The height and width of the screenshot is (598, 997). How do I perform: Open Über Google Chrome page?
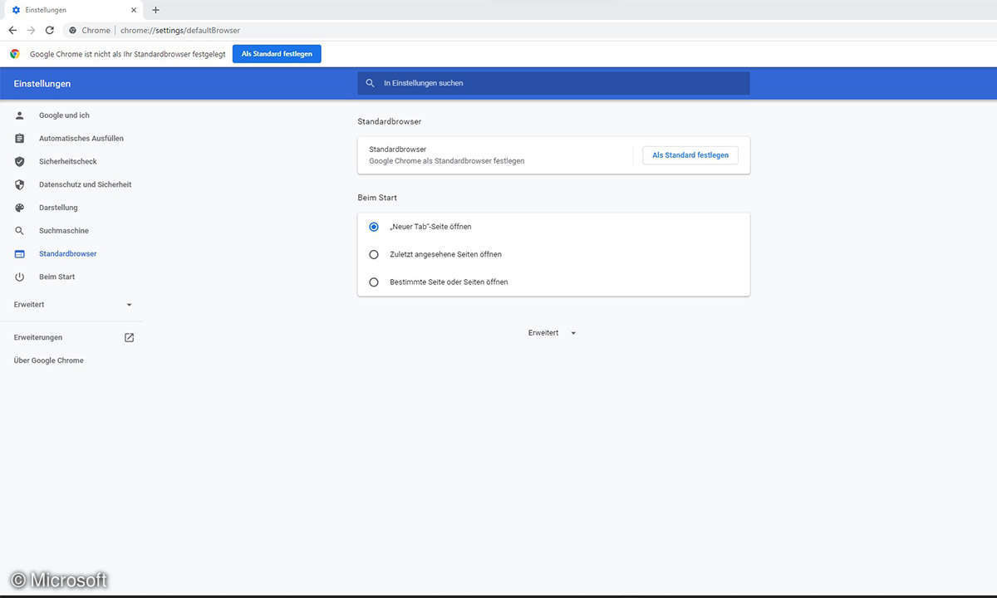click(49, 360)
